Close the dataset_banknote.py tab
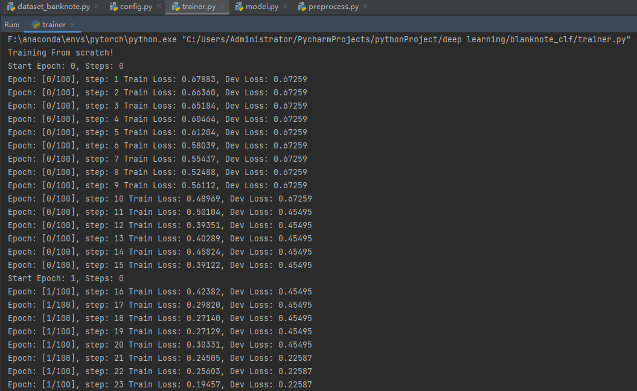This screenshot has height=391, width=637. point(97,7)
